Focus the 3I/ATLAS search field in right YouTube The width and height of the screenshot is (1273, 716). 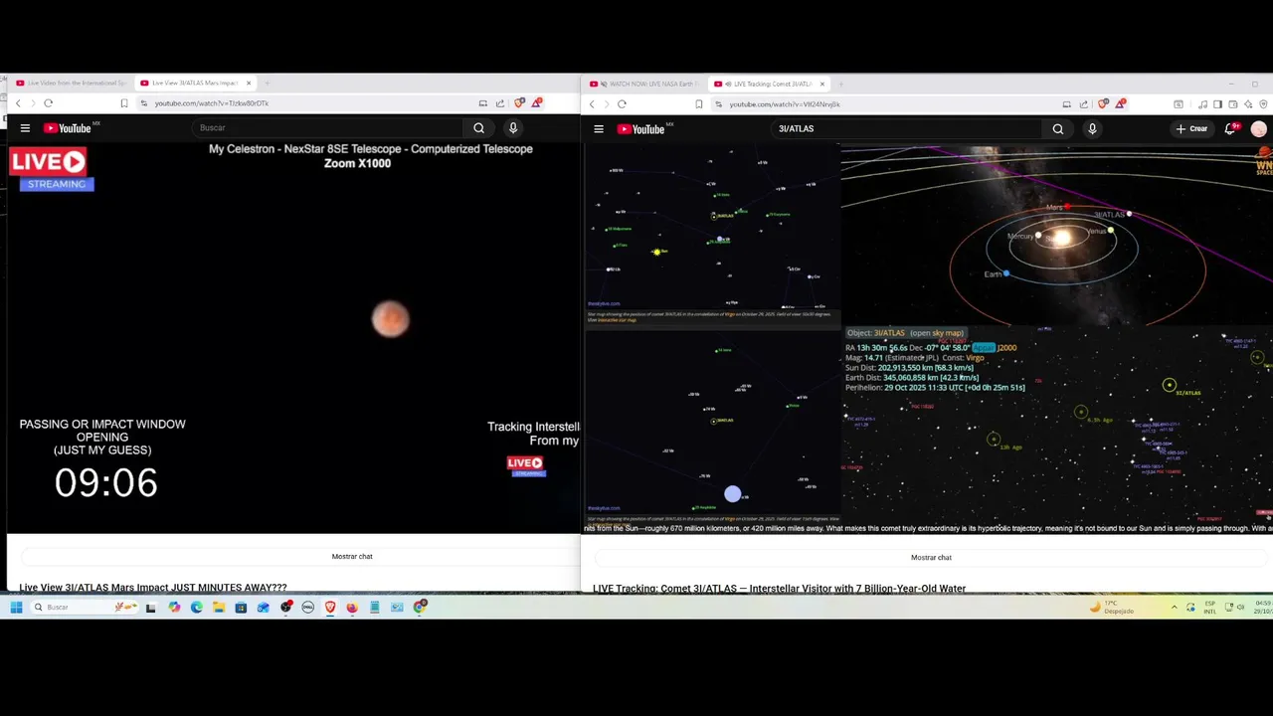tap(905, 128)
